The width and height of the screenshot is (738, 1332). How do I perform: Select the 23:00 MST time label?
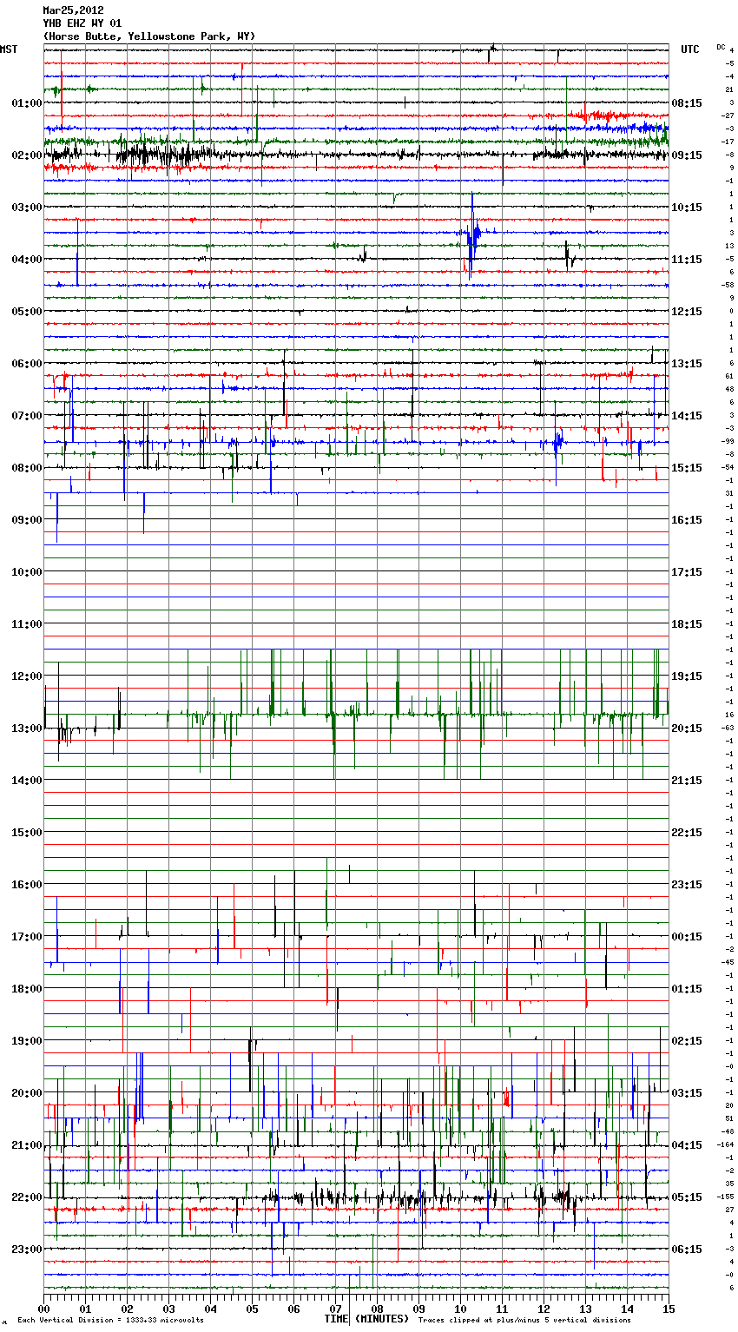click(x=26, y=1249)
